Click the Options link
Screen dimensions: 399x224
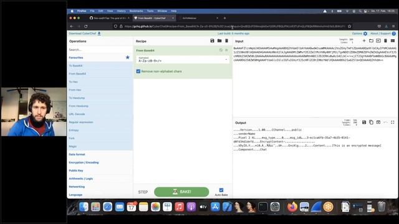[357, 34]
